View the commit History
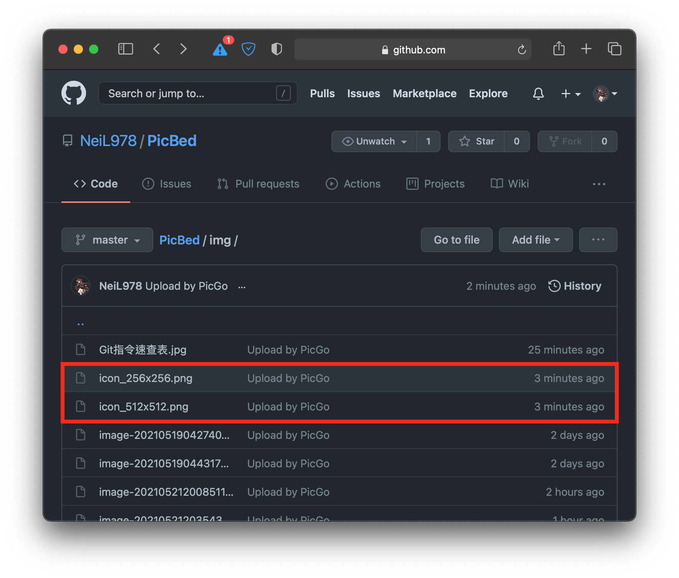 click(575, 286)
